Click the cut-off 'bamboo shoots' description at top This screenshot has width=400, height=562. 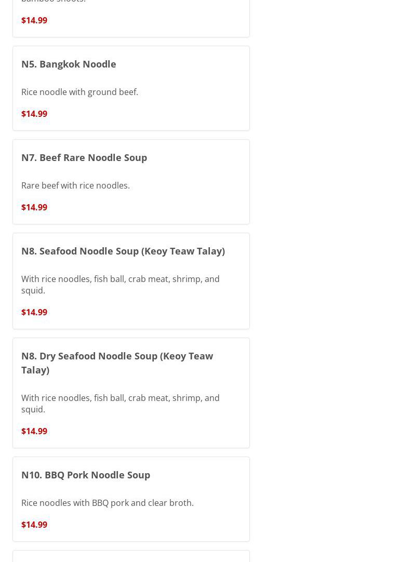pos(54,2)
